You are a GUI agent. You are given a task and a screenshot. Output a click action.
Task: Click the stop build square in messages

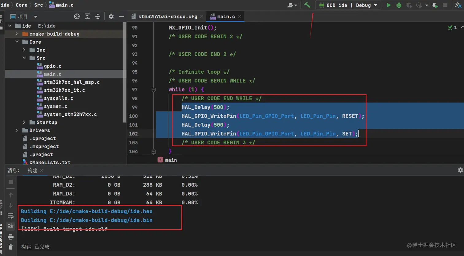[10, 182]
